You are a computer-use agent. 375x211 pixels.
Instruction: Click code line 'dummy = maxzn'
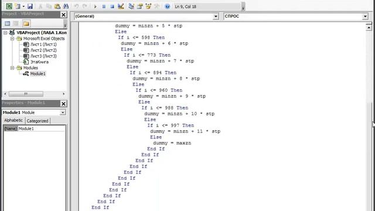[172, 143]
